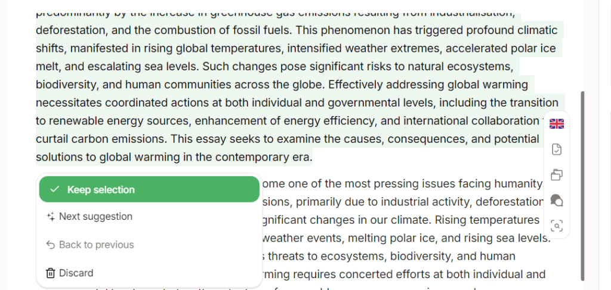Select the Back to previous menu entry
The image size is (611, 290).
(x=96, y=245)
